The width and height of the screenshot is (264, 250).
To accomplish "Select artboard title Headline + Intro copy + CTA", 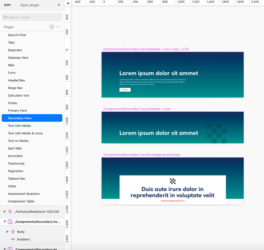I will click(x=146, y=49).
